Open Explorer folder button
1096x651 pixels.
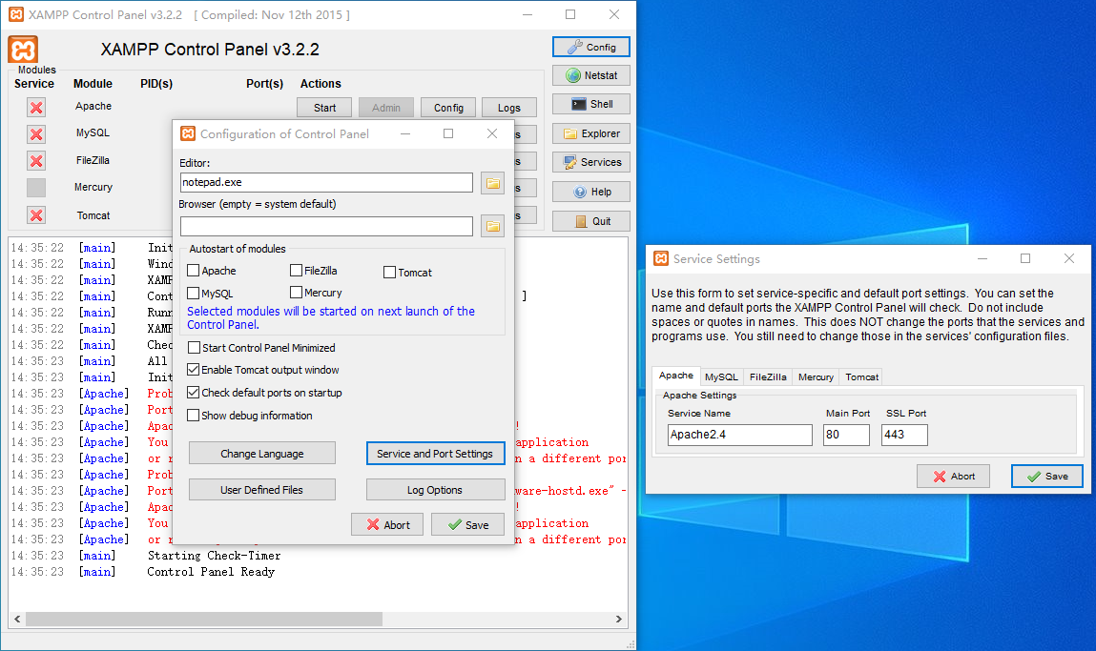(590, 133)
